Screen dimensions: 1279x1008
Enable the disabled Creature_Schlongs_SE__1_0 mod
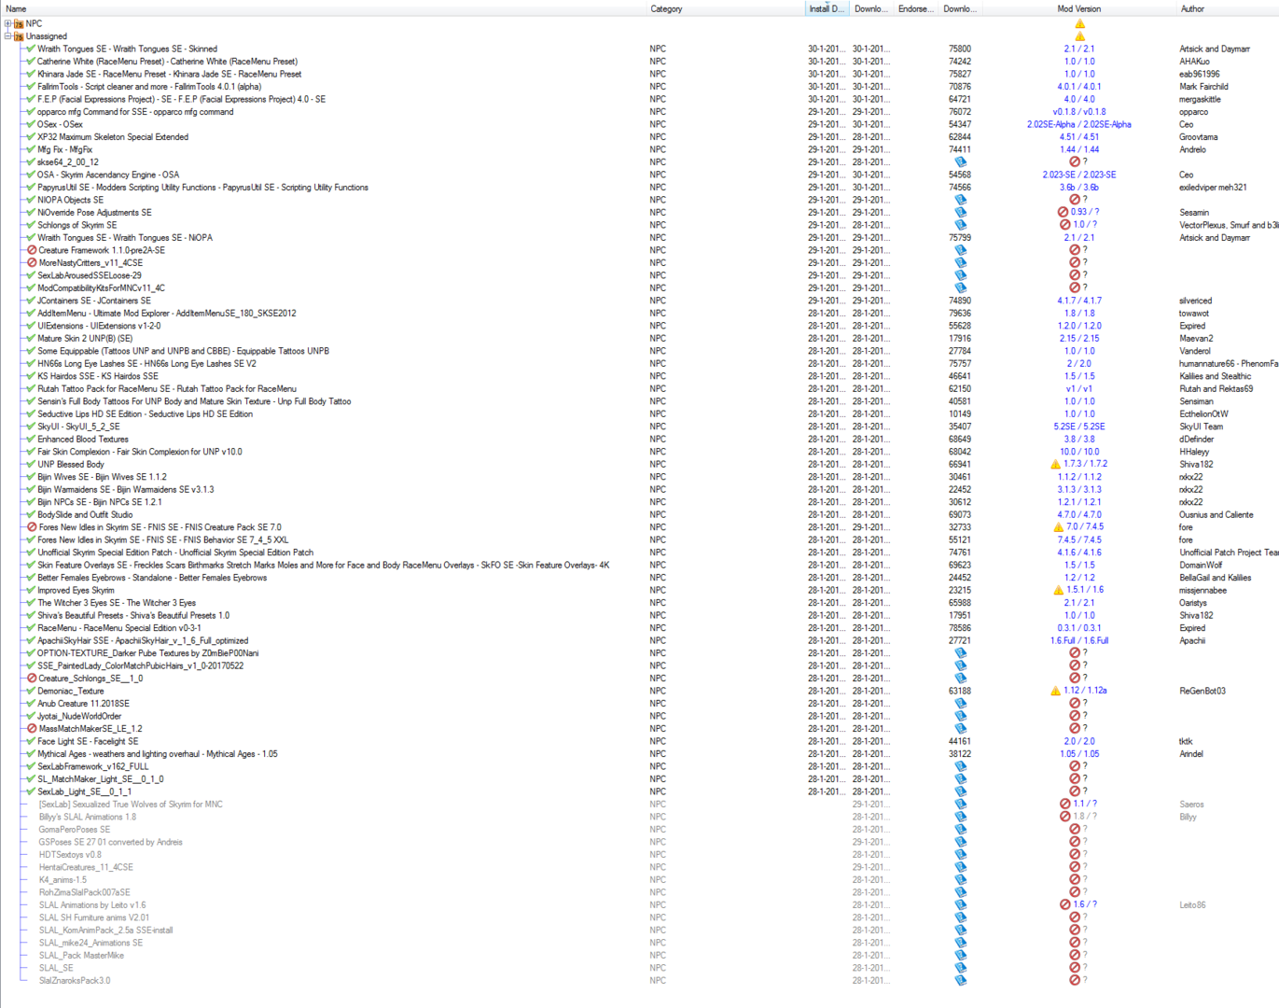(32, 679)
